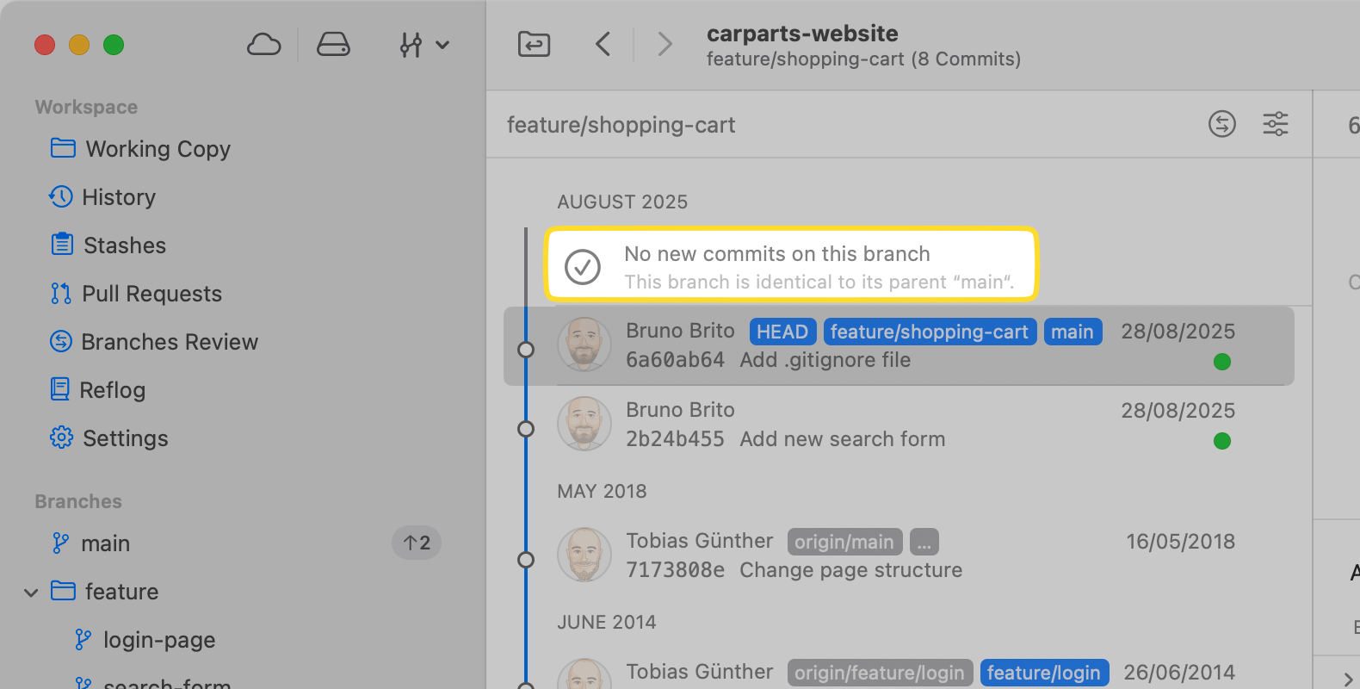Navigate forward with the right chevron
Viewport: 1360px width, 689px height.
click(x=664, y=44)
